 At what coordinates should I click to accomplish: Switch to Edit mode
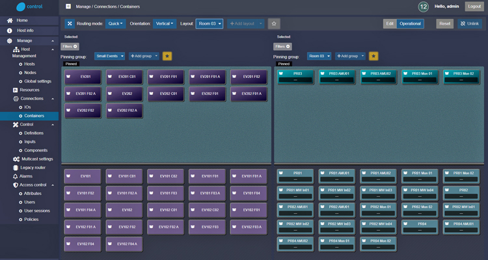390,23
